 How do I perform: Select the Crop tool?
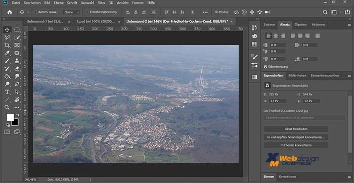pyautogui.click(x=7, y=45)
